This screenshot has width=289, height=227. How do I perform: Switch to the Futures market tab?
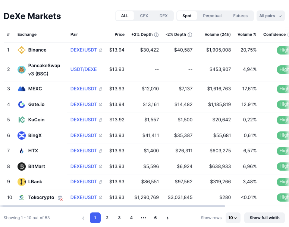(241, 16)
